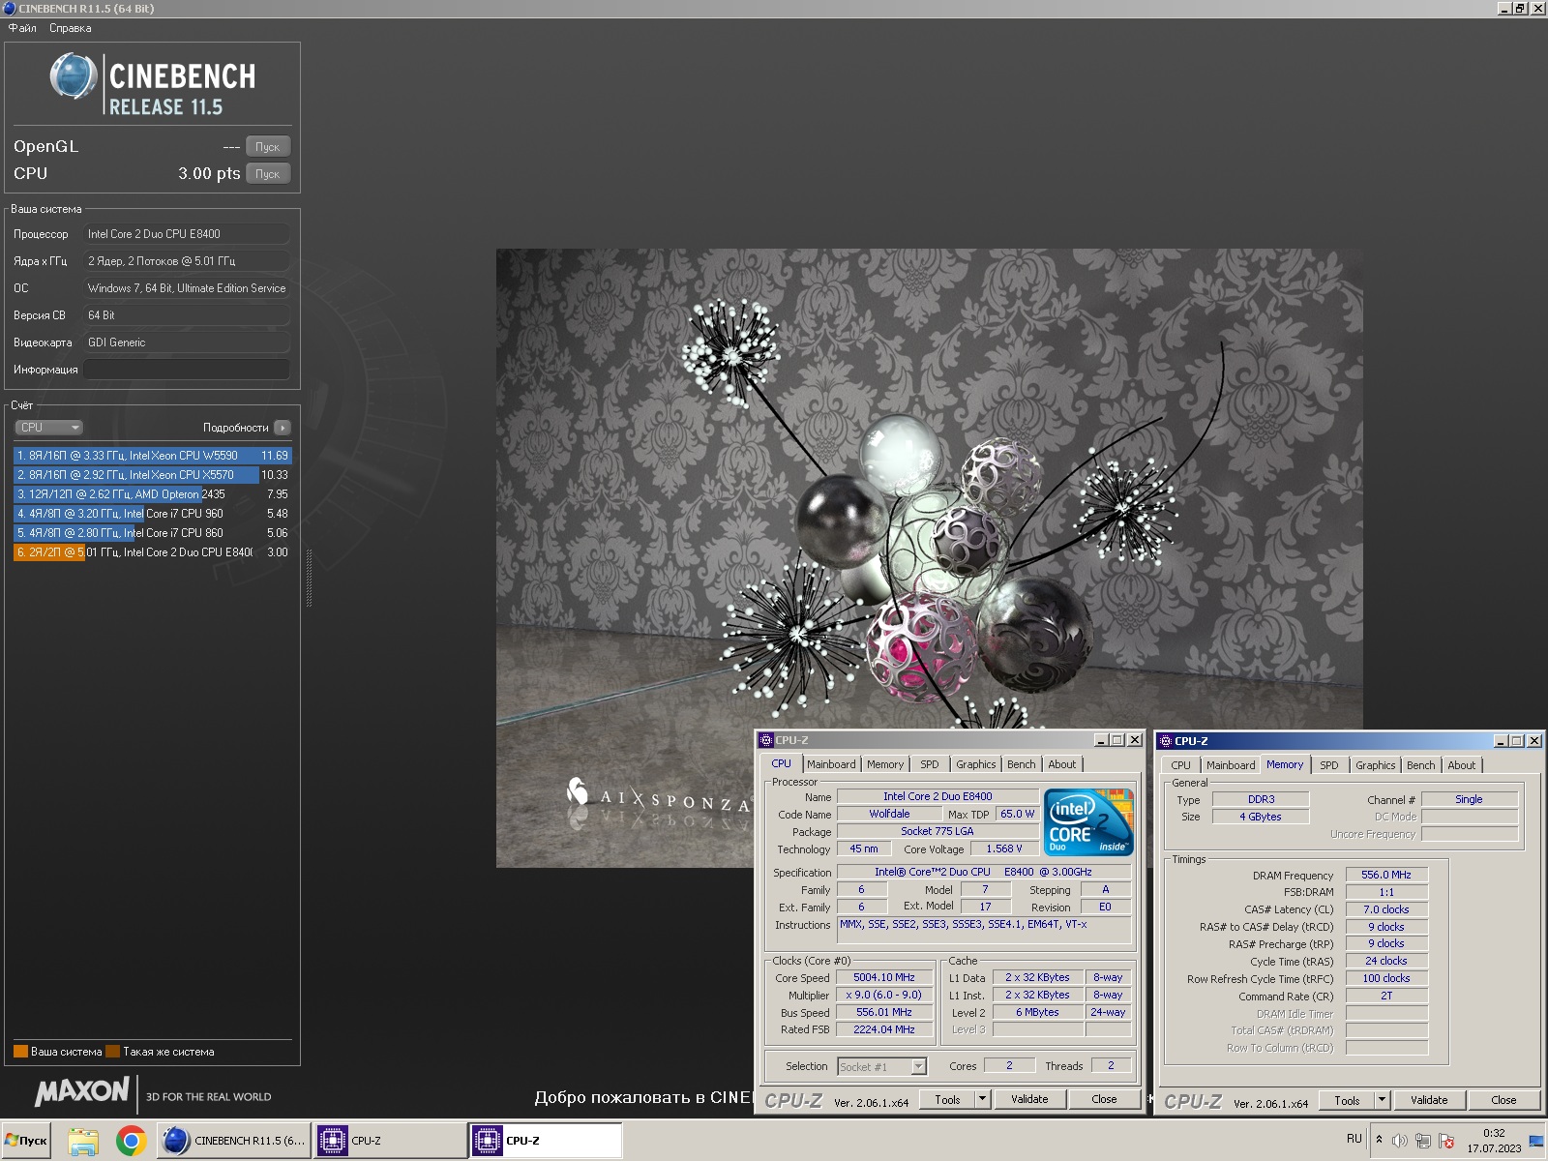Open the Windows Start (Пуск) button
Image resolution: width=1548 pixels, height=1161 pixels.
26,1141
